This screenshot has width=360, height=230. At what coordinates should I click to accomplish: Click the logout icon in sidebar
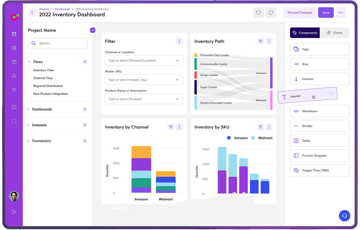coord(14,212)
